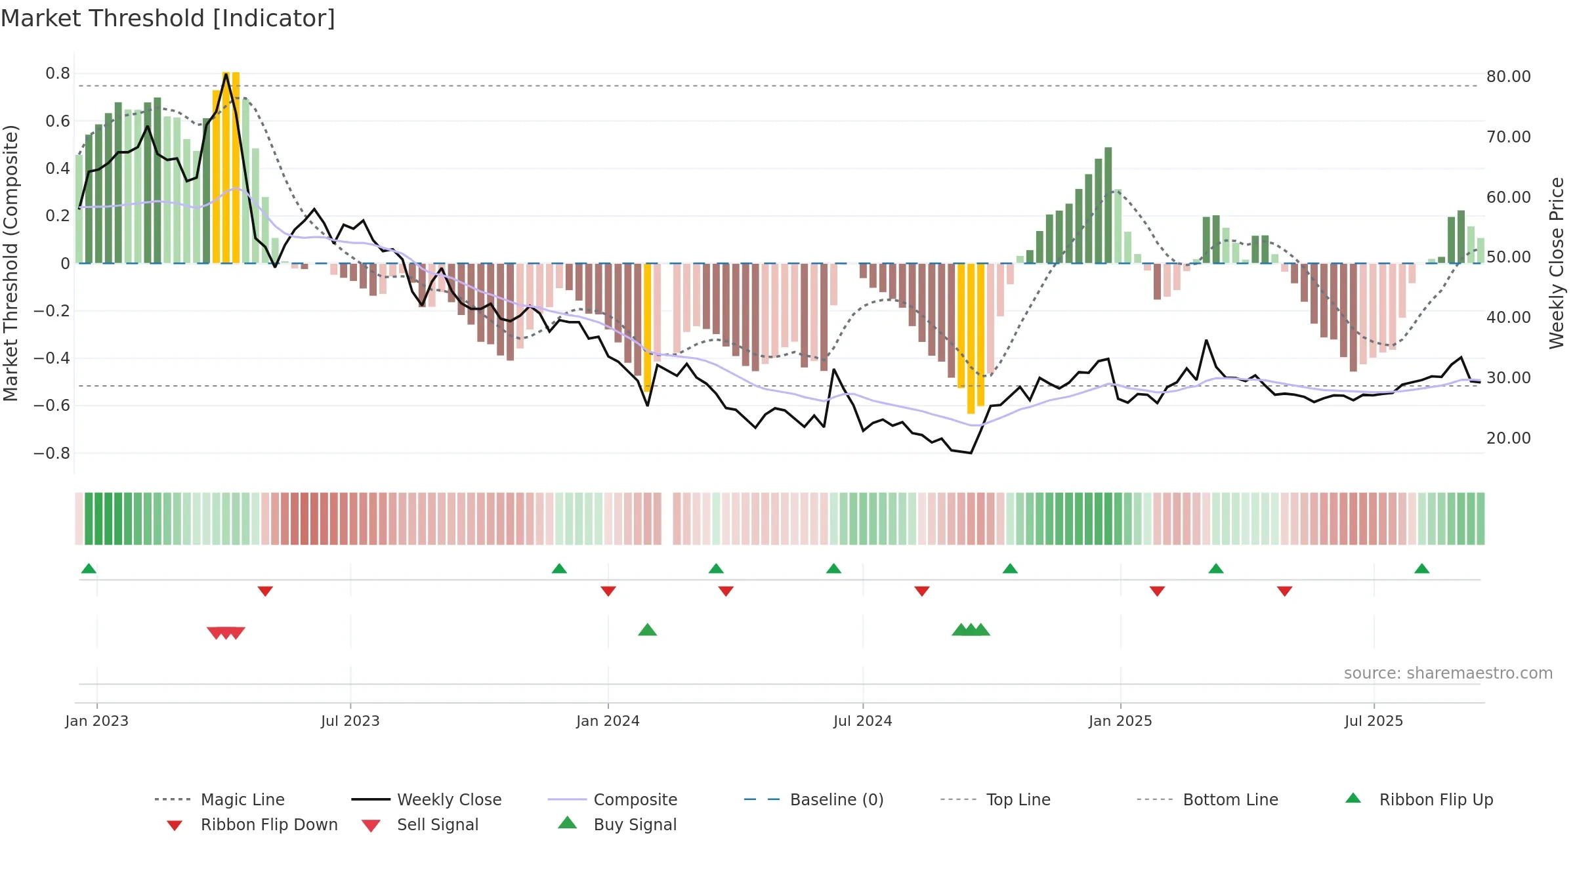
Task: Select the Sell Signal triangle cluster in spring 2023
Action: click(x=226, y=633)
